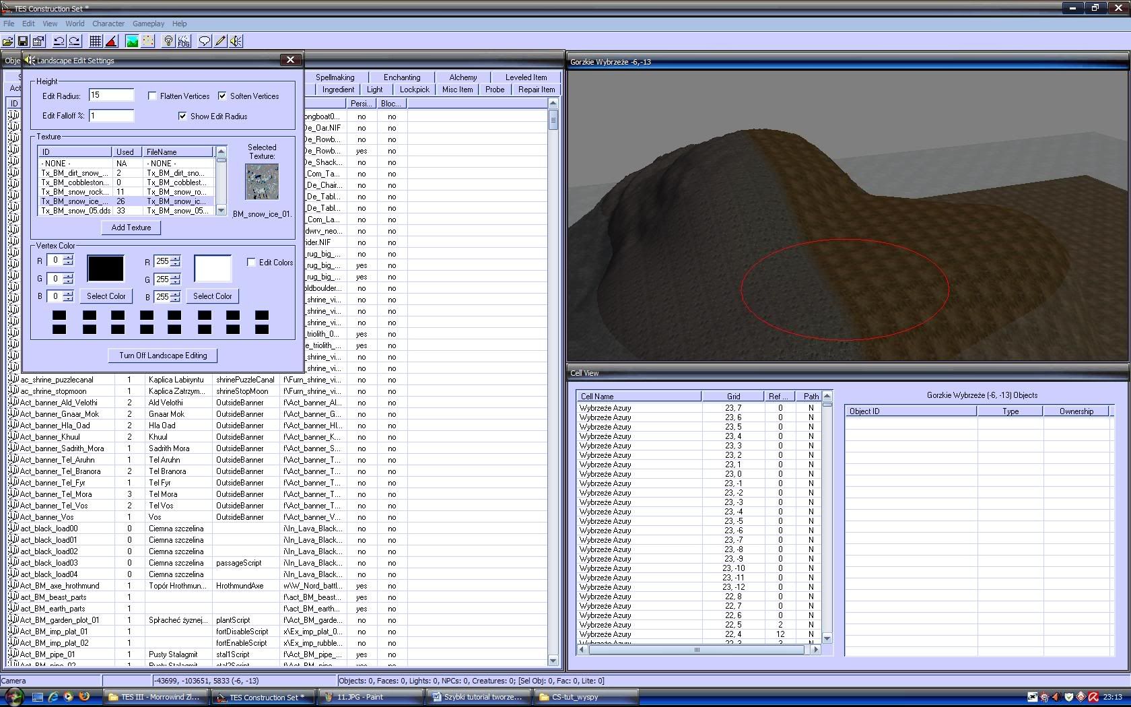Click the volume icon in system tray
Screen dimensions: 1131x707
click(1056, 697)
